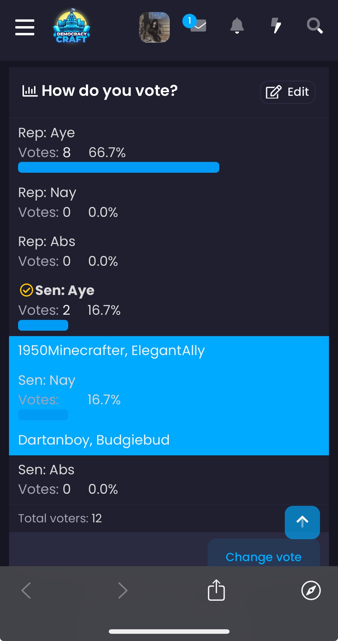Open the user avatar profile menu
The image size is (338, 641).
(x=154, y=27)
